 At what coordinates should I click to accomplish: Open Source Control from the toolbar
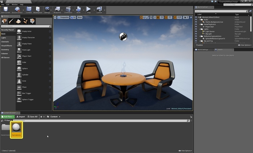[x=17, y=10]
